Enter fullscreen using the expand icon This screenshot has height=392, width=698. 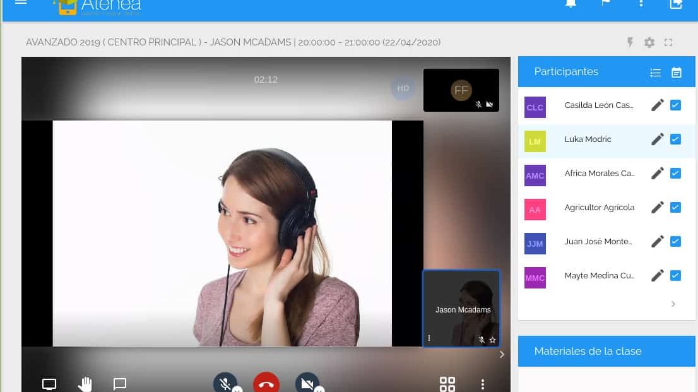pyautogui.click(x=668, y=43)
